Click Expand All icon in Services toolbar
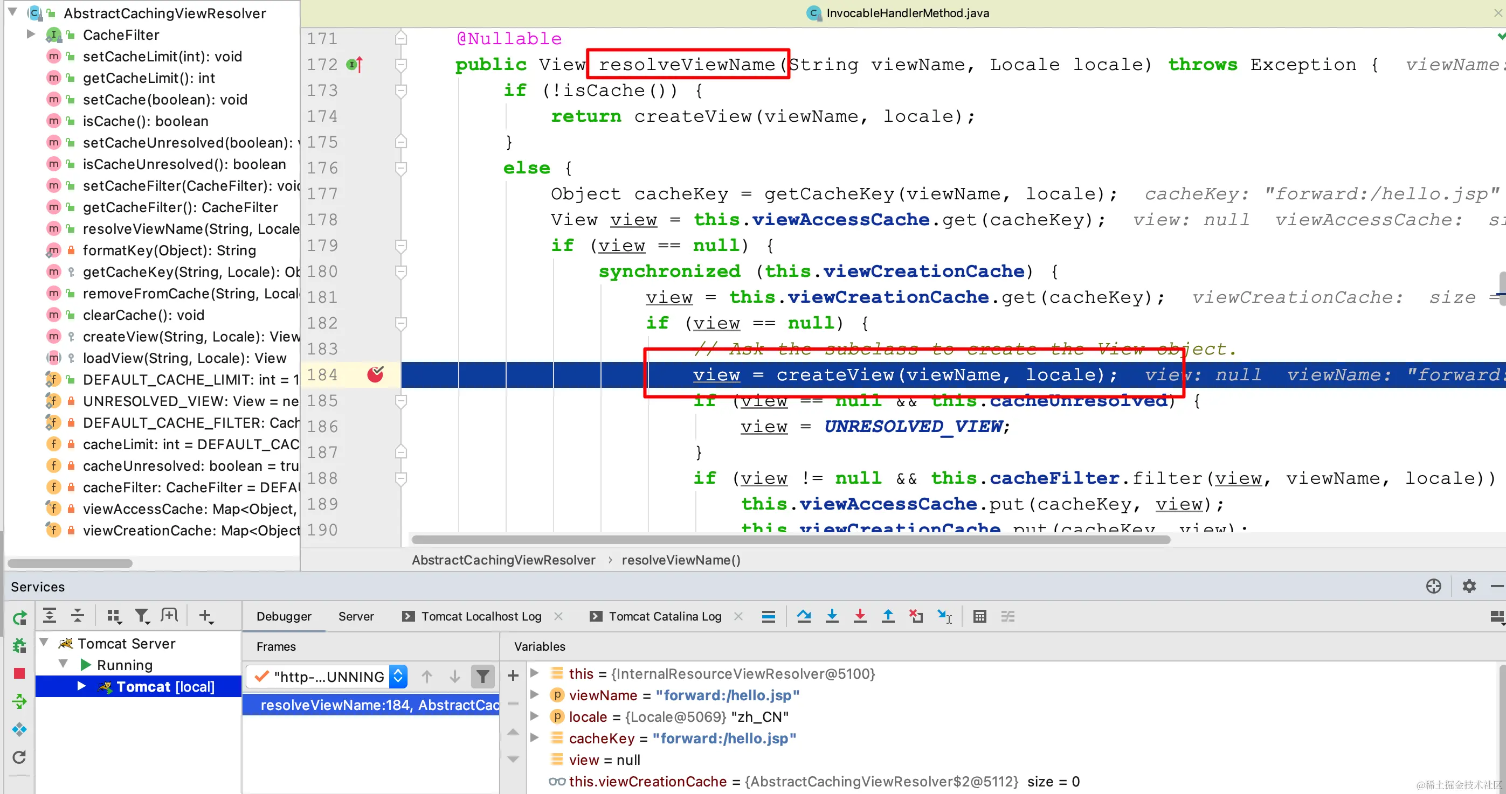The height and width of the screenshot is (794, 1506). (50, 615)
